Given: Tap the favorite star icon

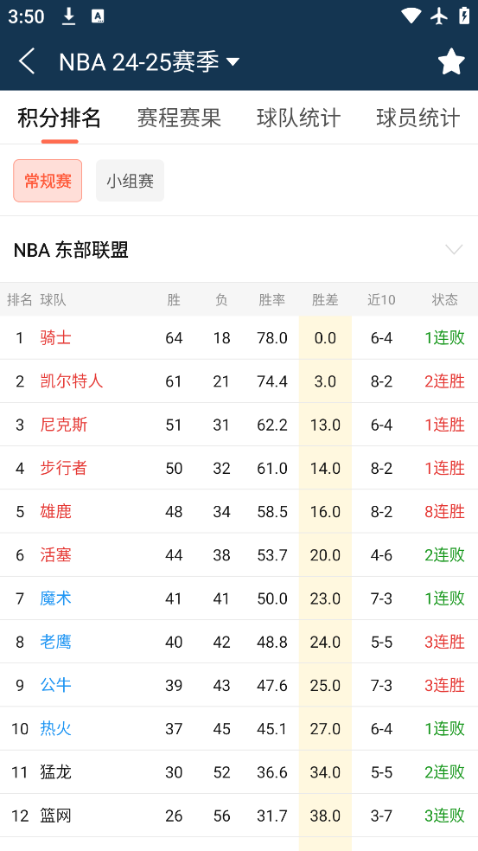Looking at the screenshot, I should pyautogui.click(x=451, y=61).
